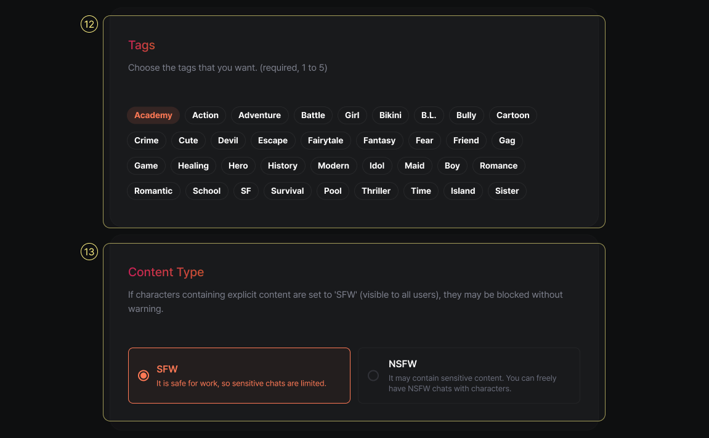The height and width of the screenshot is (438, 709).
Task: Click the step 12 number badge
Action: pyautogui.click(x=89, y=24)
